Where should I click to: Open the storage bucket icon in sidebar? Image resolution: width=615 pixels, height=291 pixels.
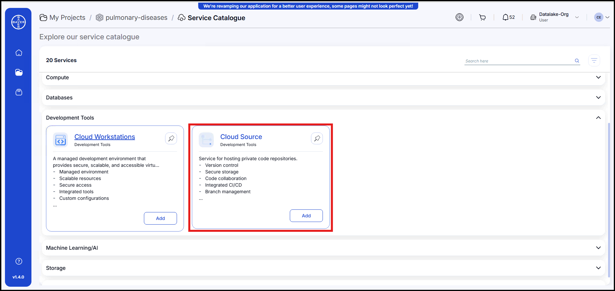pyautogui.click(x=19, y=92)
